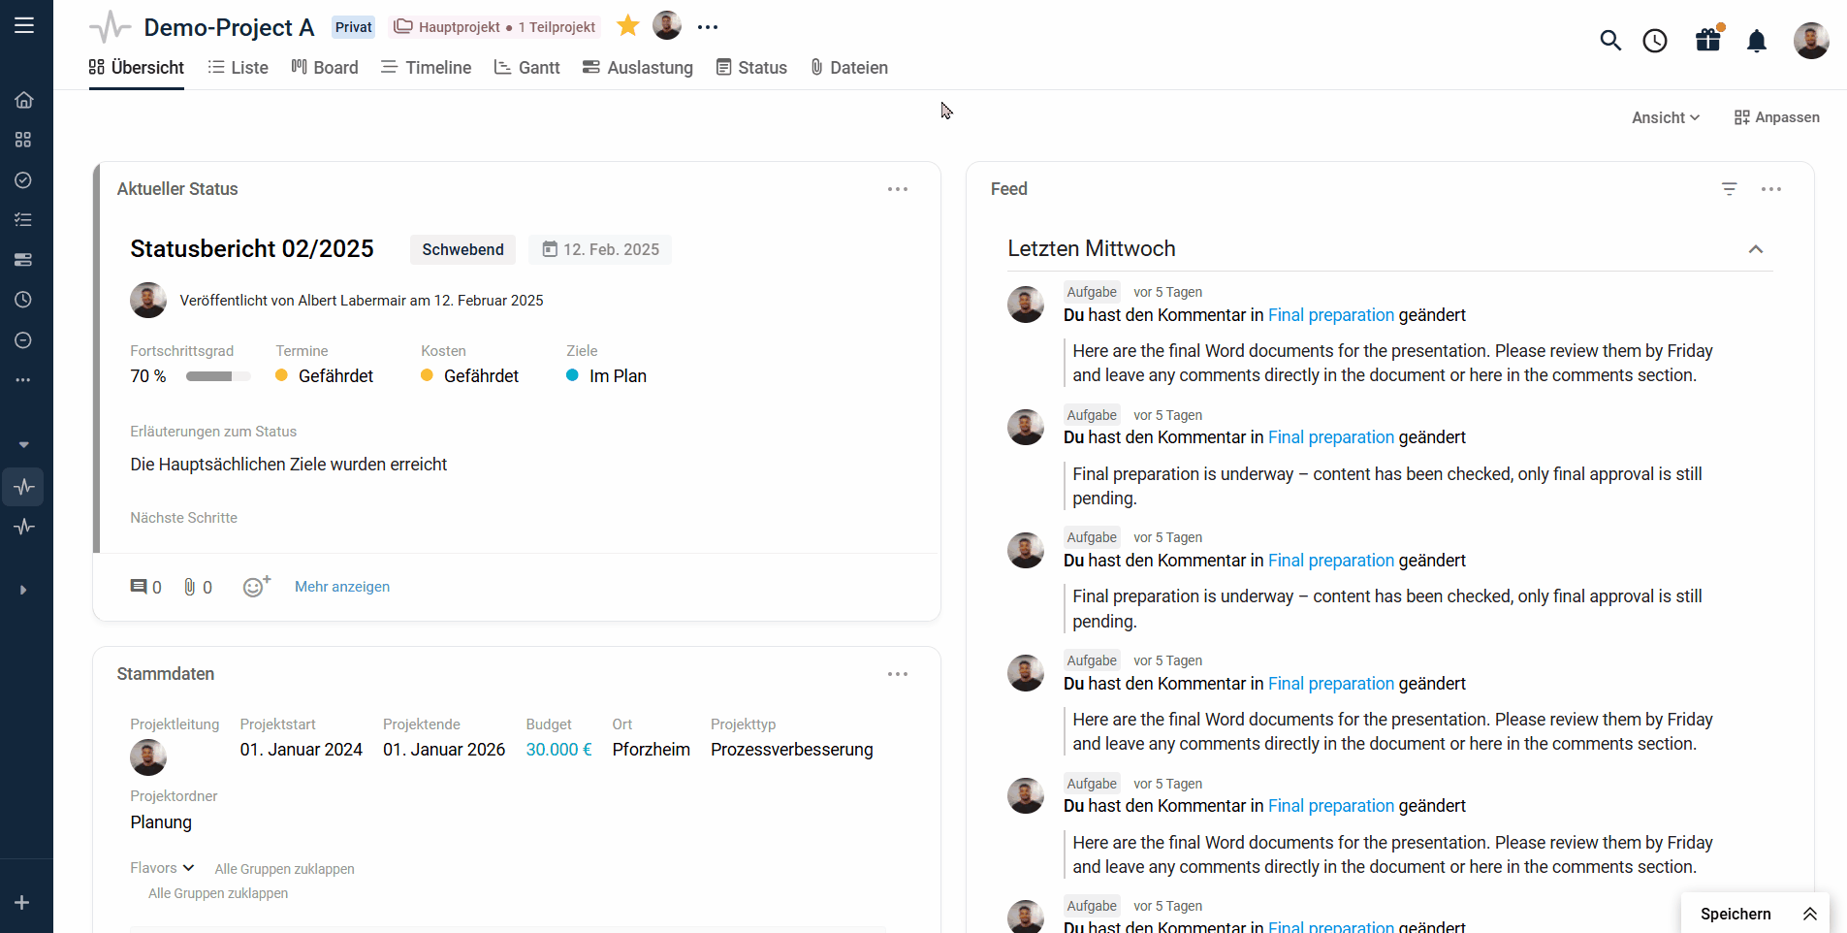Viewport: 1847px width, 933px height.
Task: Open the hamburger menu to toggle the sidebar
Action: (x=24, y=25)
